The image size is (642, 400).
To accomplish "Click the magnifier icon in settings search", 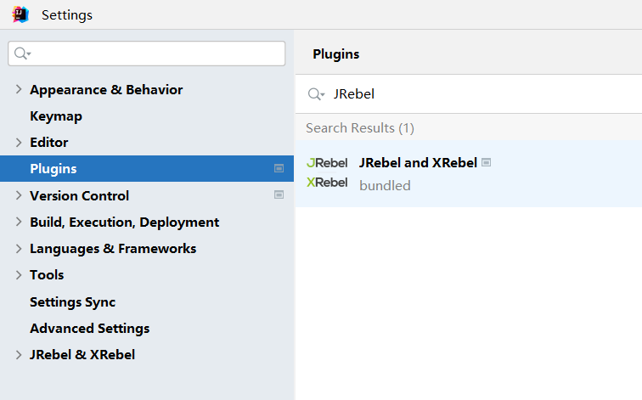I will tap(22, 54).
